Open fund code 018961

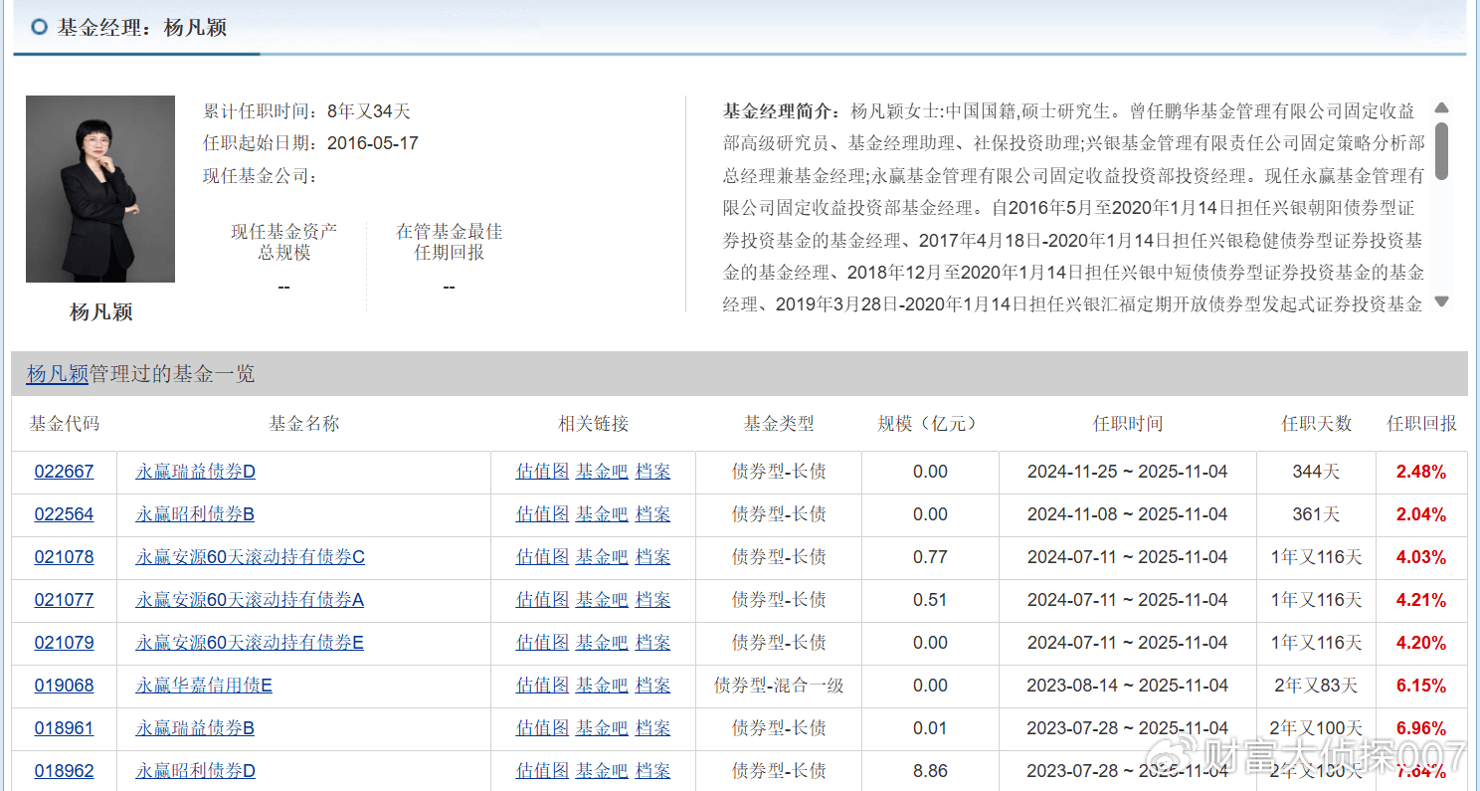(x=64, y=728)
